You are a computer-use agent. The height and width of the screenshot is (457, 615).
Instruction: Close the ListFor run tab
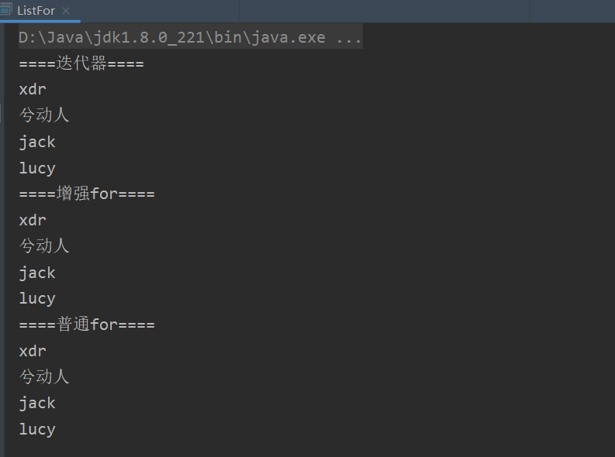click(x=66, y=11)
